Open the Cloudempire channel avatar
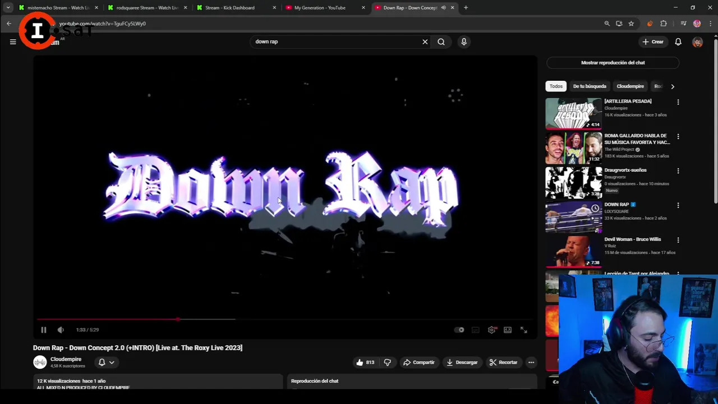The width and height of the screenshot is (718, 404). point(40,362)
